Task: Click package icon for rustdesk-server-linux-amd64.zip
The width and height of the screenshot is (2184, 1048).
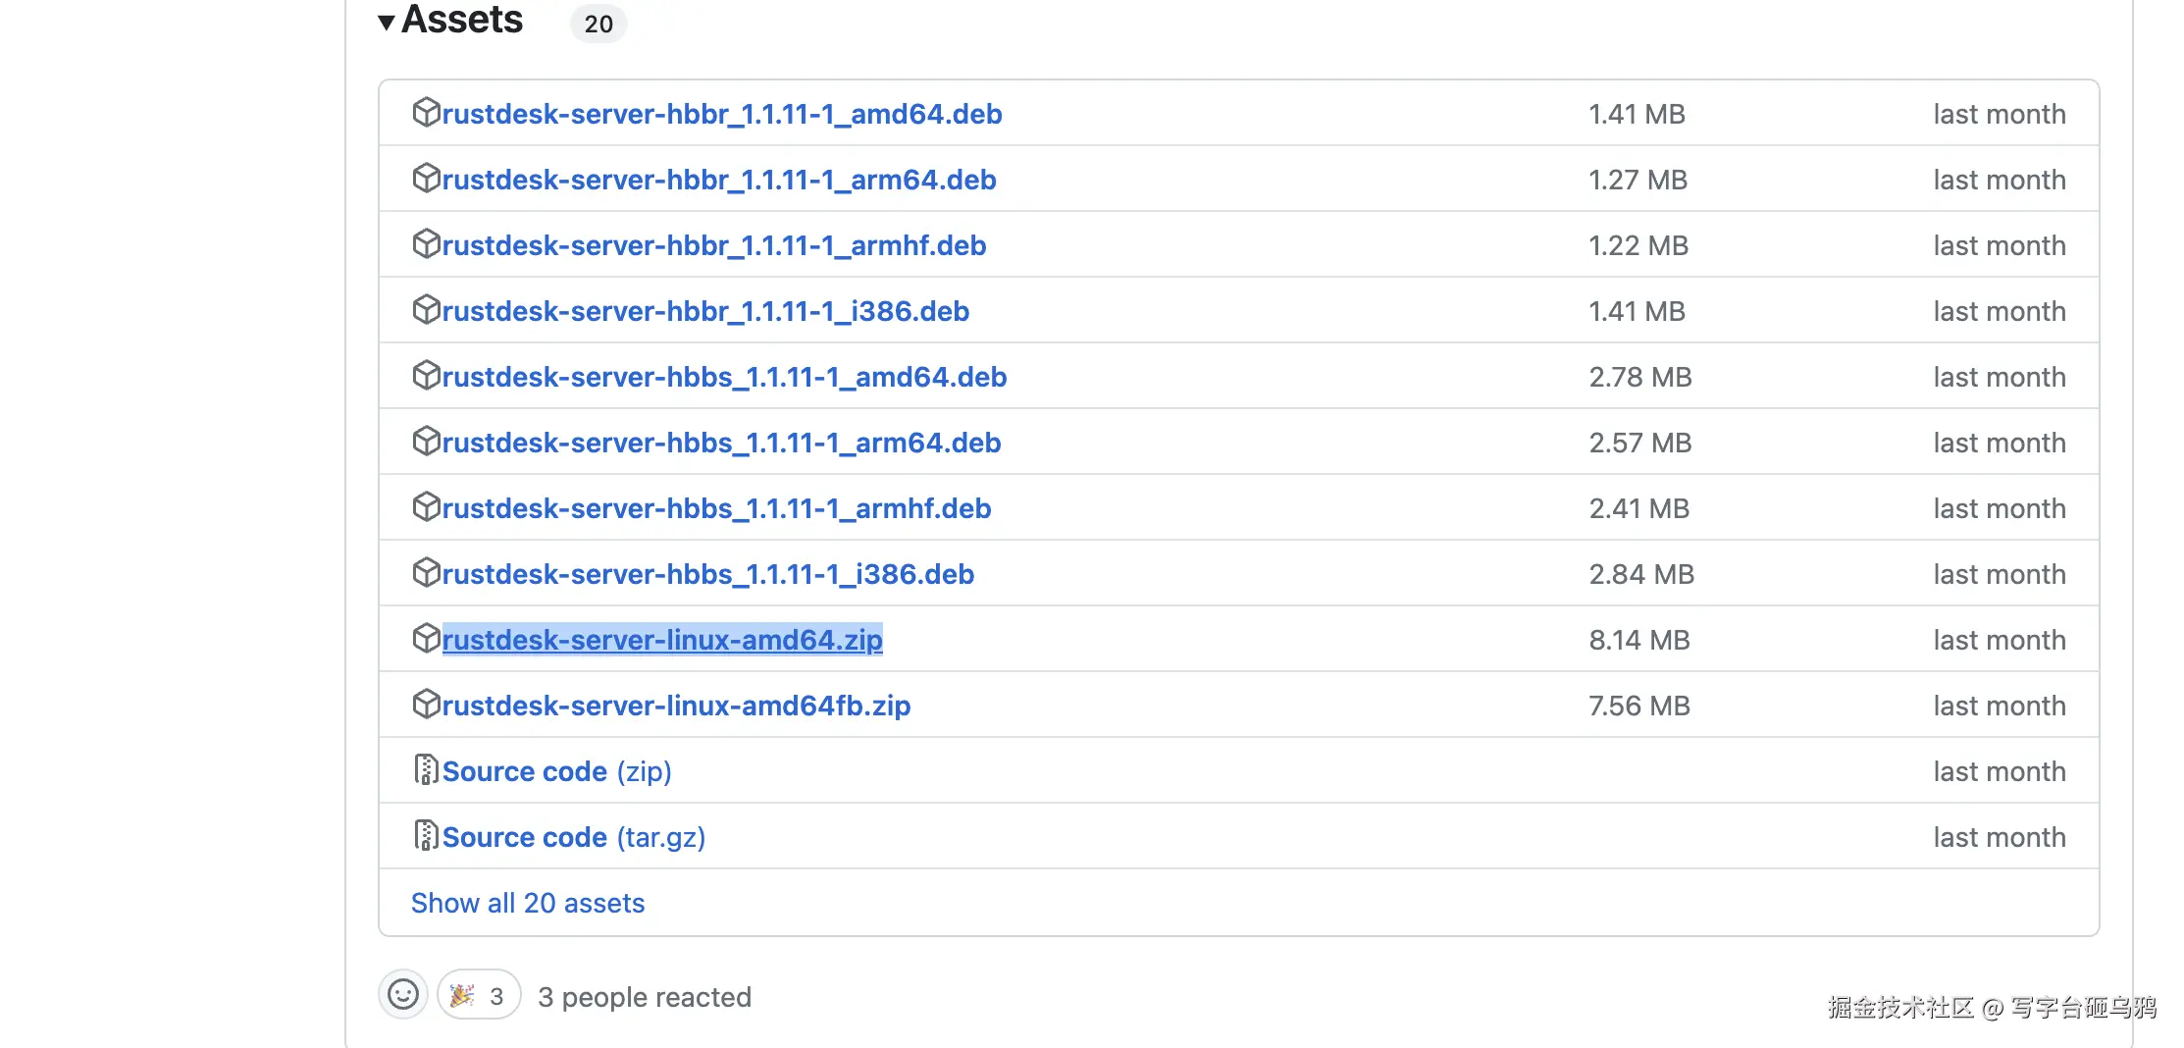Action: click(426, 639)
